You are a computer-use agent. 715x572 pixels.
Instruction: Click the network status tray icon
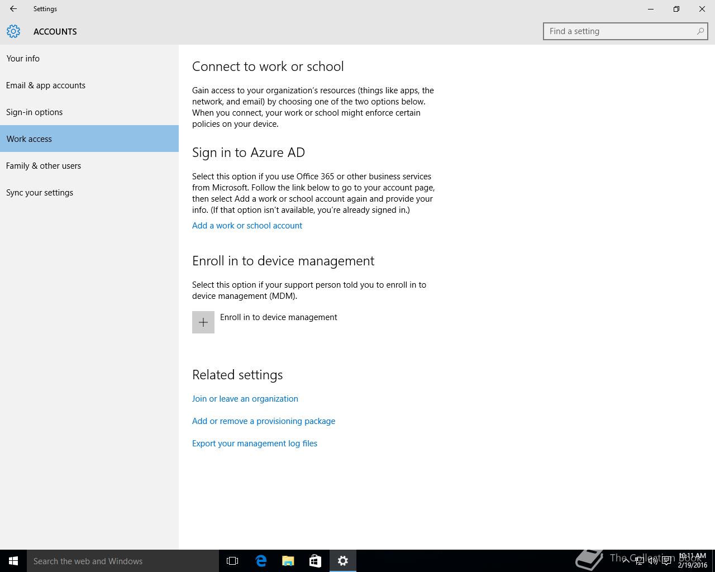click(640, 561)
